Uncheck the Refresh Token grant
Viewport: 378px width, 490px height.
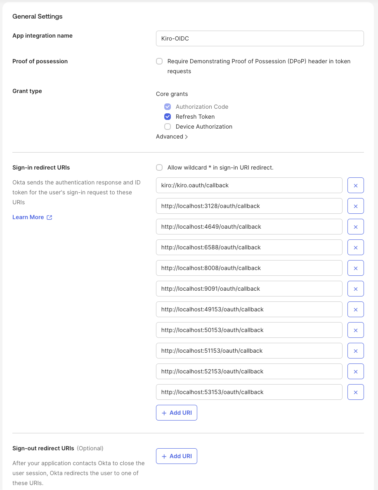click(168, 117)
